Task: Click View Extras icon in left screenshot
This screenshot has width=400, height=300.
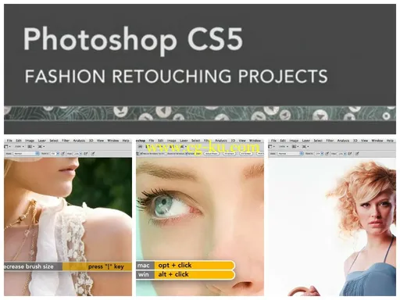Action: coord(6,146)
